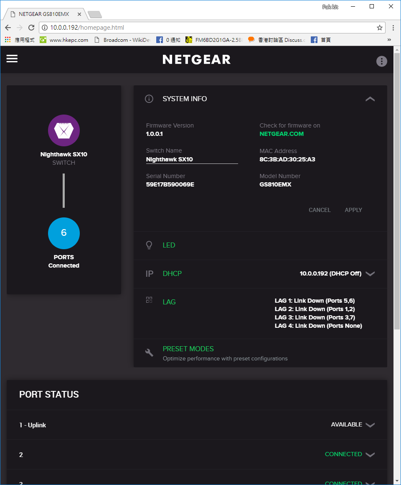Open the 首頁 Facebook bookmark
The width and height of the screenshot is (401, 485).
point(321,40)
